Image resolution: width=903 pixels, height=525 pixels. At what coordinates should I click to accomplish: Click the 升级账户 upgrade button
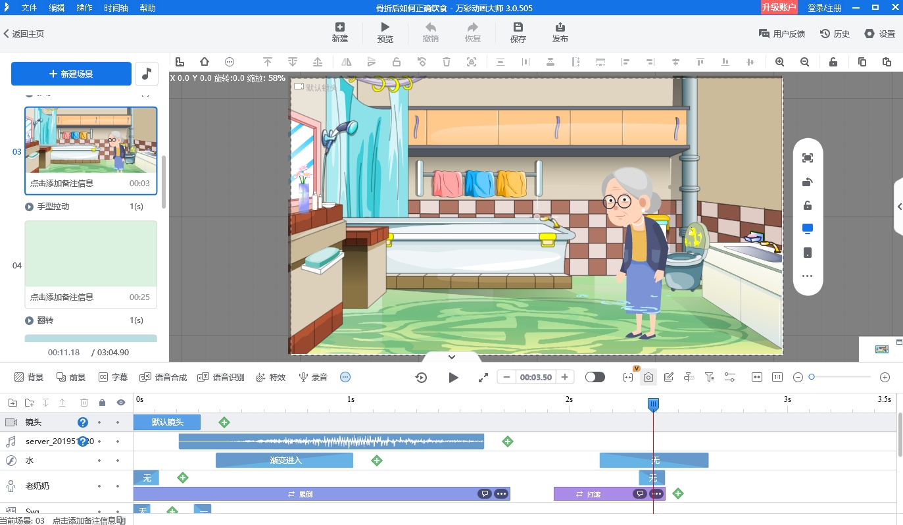[779, 8]
